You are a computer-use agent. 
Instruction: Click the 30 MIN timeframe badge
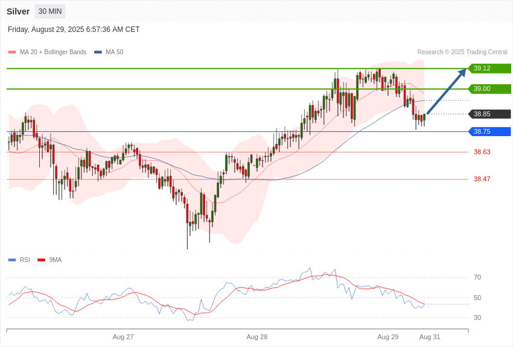(x=50, y=11)
